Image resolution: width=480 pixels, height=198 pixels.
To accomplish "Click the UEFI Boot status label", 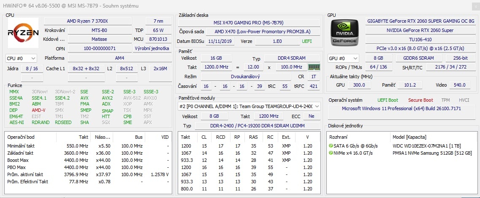I will (x=388, y=100).
